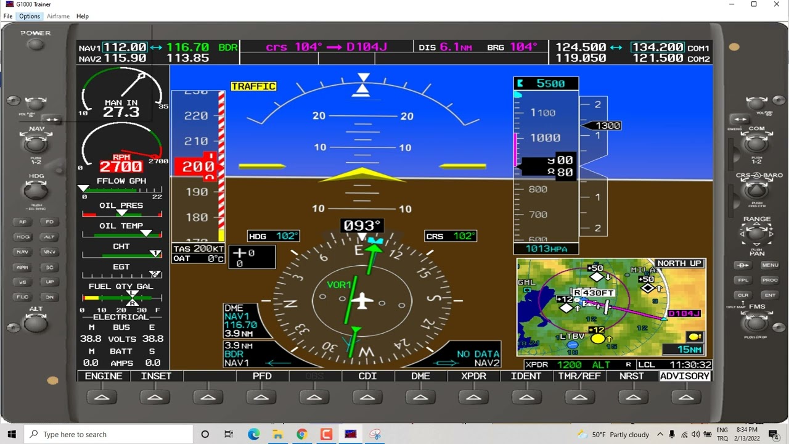Click the softkey arrow under PFD
Image resolution: width=789 pixels, height=444 pixels.
261,398
